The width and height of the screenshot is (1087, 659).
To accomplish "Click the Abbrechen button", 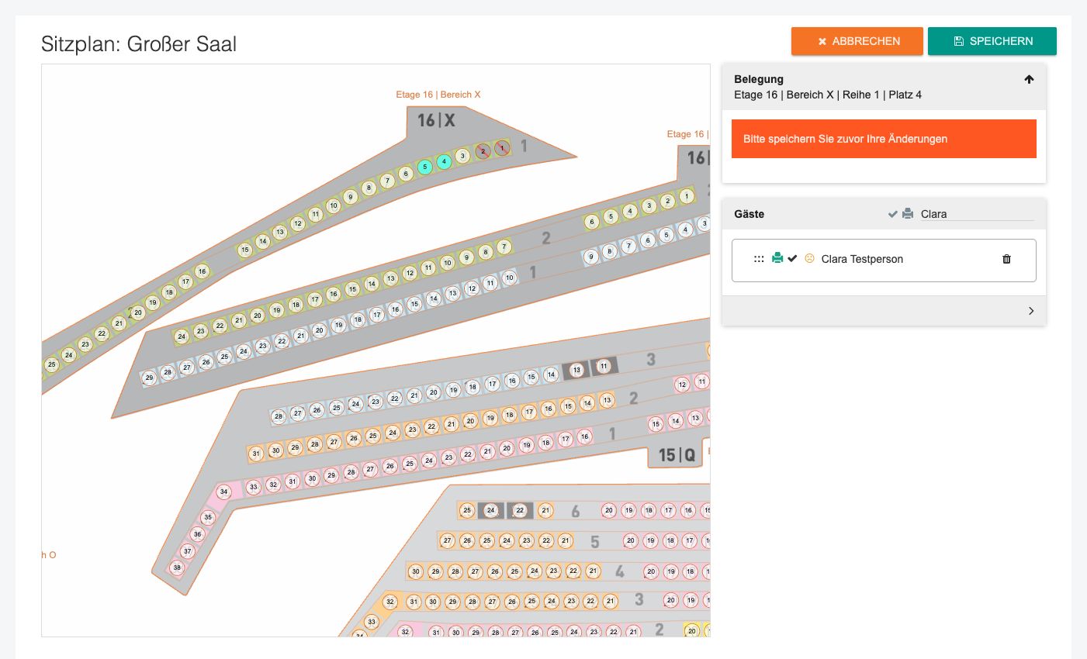I will (857, 41).
